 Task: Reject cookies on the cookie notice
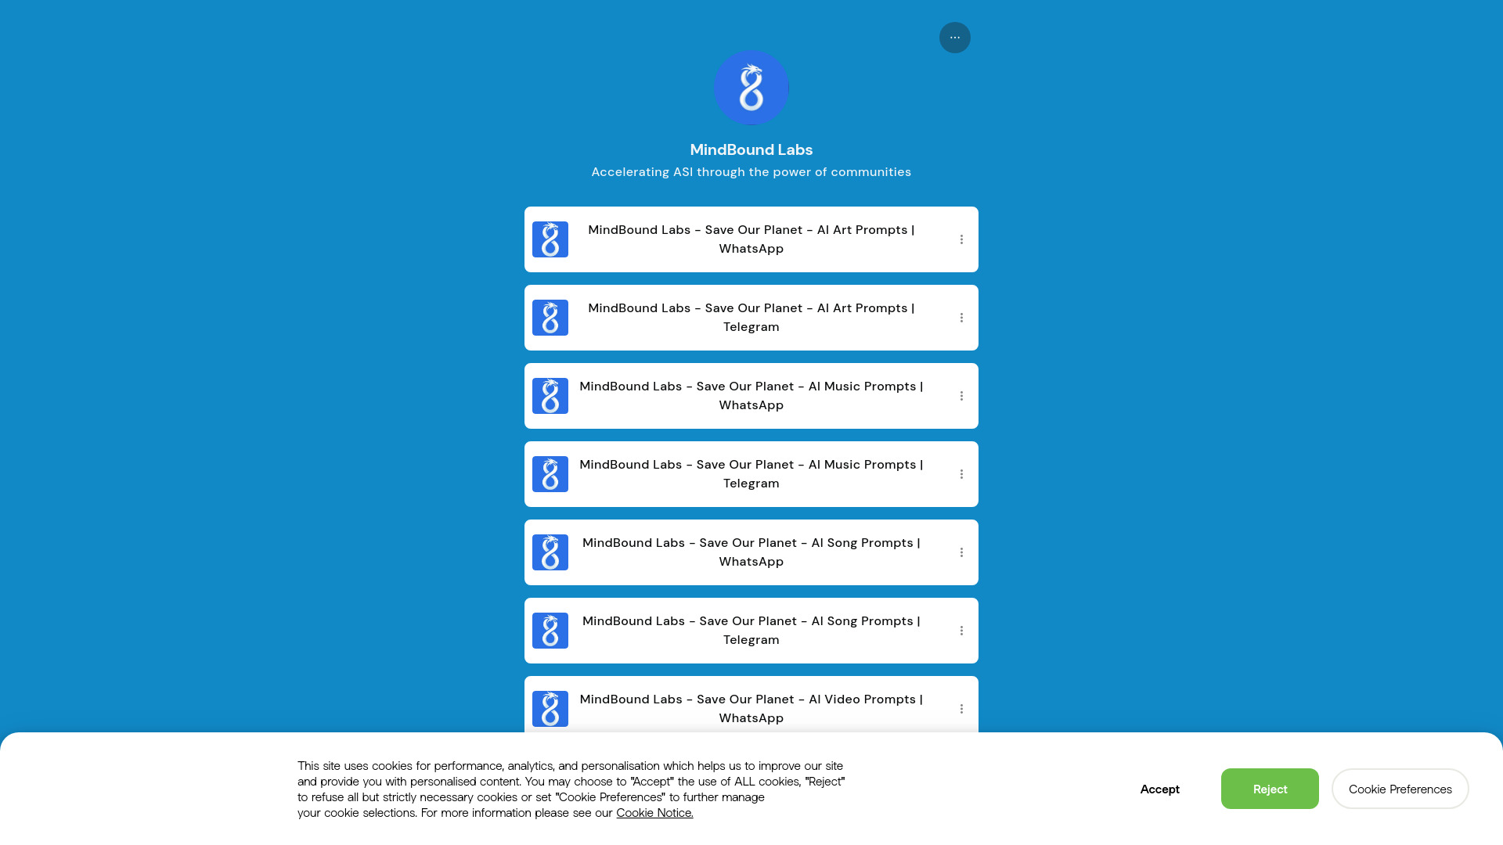click(x=1270, y=788)
